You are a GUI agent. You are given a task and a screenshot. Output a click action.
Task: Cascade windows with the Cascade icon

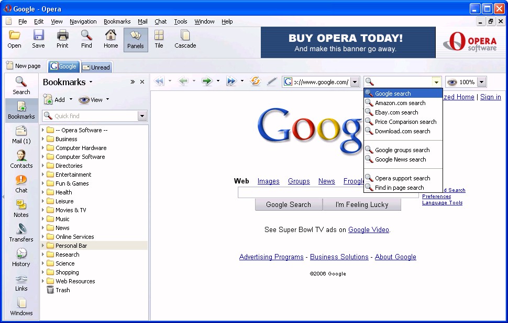click(x=185, y=39)
